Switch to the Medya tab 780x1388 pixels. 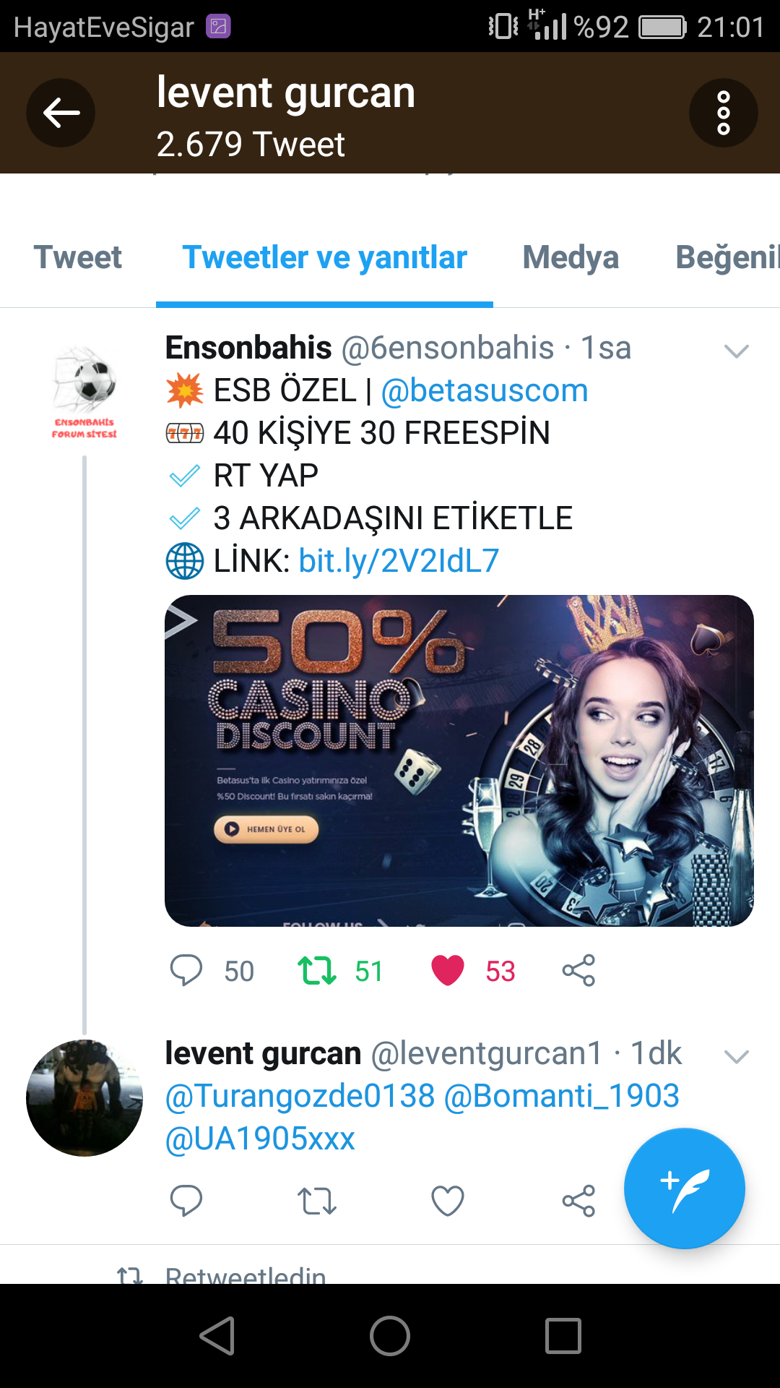[571, 257]
